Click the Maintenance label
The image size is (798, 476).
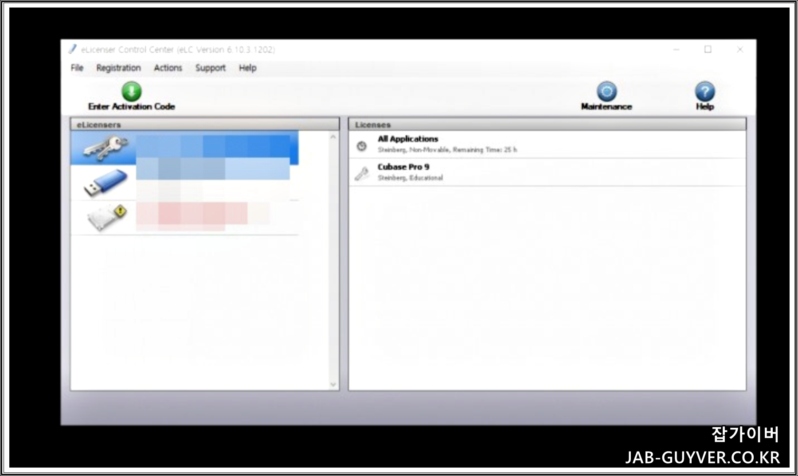coord(606,106)
